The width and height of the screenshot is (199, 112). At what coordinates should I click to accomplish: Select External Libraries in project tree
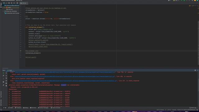pos(11,11)
